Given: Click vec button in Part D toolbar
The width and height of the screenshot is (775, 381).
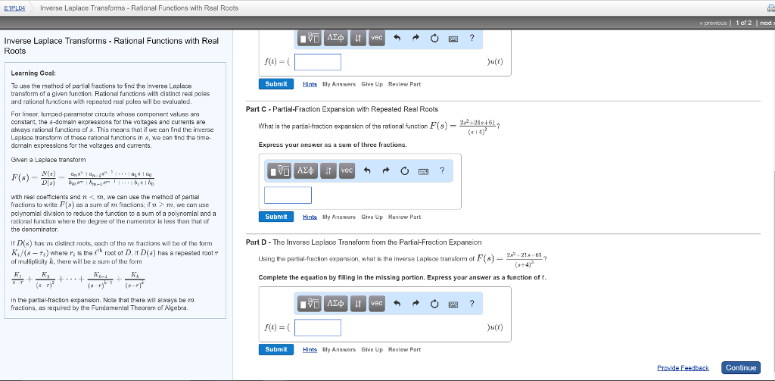Looking at the screenshot, I should [x=377, y=304].
